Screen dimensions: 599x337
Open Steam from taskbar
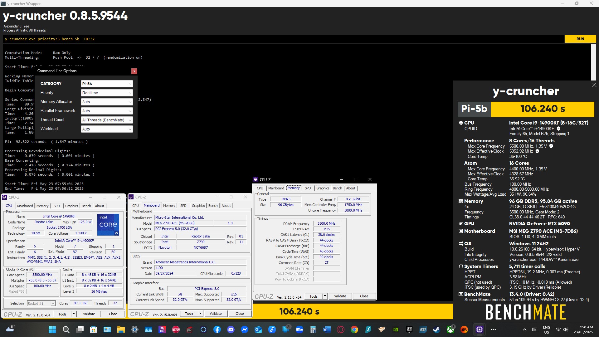(436, 330)
